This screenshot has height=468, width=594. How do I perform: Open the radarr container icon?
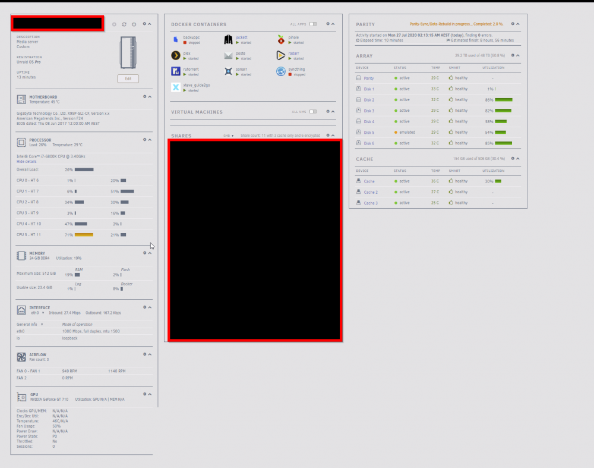(281, 55)
